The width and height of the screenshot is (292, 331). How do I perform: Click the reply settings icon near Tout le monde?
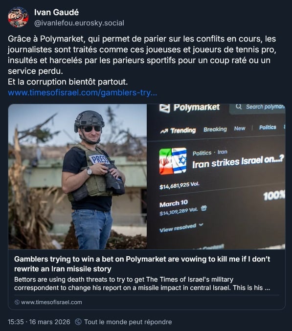(78, 322)
